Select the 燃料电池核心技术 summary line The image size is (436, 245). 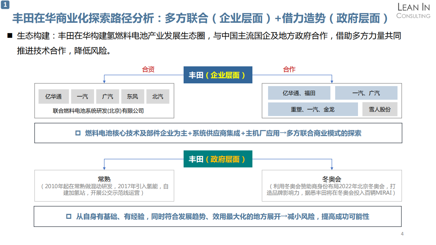(x=223, y=133)
